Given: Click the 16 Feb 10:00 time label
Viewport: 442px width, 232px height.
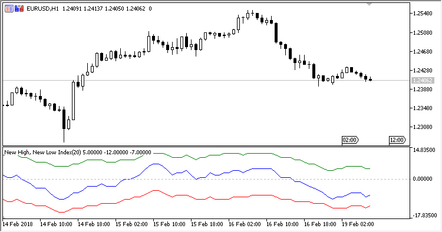Looking at the screenshot, I should pyautogui.click(x=282, y=224).
